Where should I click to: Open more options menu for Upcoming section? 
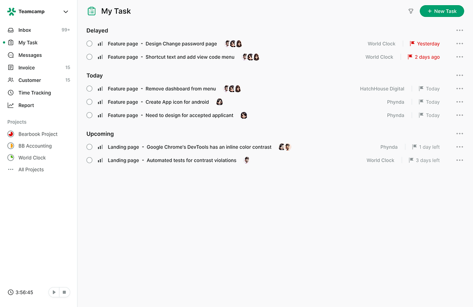pyautogui.click(x=460, y=134)
